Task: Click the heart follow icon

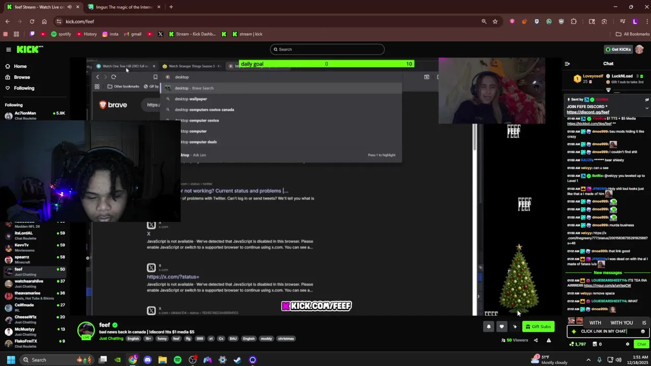Action: [x=501, y=327]
